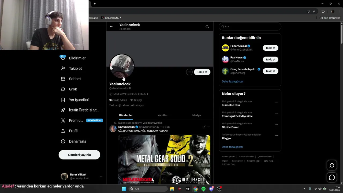The height and width of the screenshot is (193, 343).
Task: Open Premium X logo icon
Action: (63, 120)
